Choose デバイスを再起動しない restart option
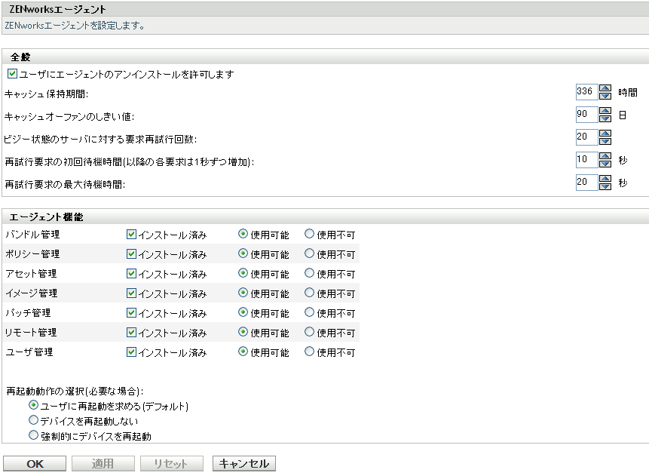 pyautogui.click(x=32, y=420)
